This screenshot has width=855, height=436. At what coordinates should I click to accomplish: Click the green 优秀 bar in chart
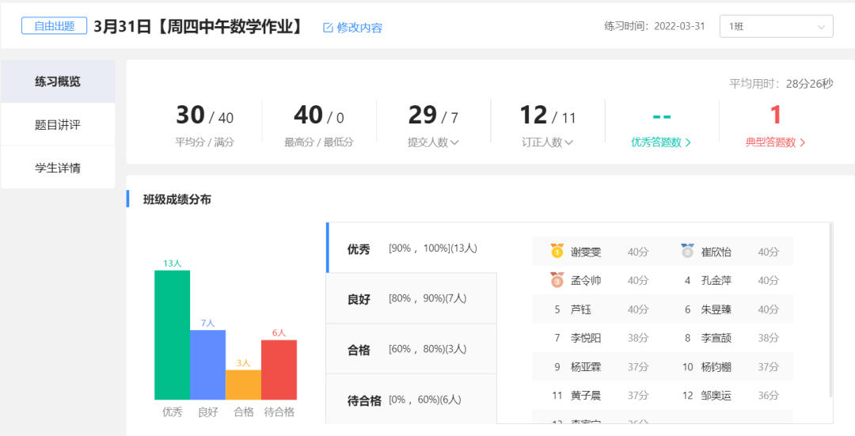(172, 335)
